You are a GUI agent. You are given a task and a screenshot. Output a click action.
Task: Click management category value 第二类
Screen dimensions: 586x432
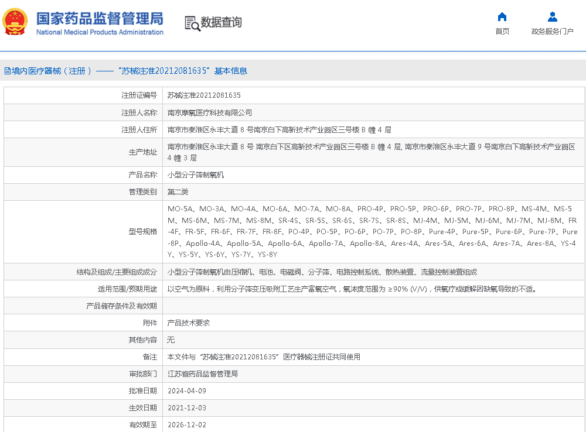pyautogui.click(x=178, y=191)
